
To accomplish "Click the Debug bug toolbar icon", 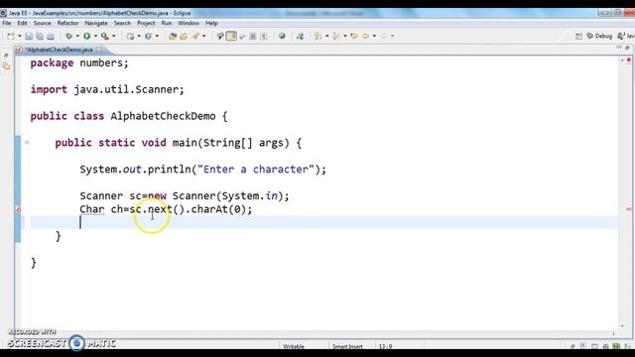I will 68,37.
